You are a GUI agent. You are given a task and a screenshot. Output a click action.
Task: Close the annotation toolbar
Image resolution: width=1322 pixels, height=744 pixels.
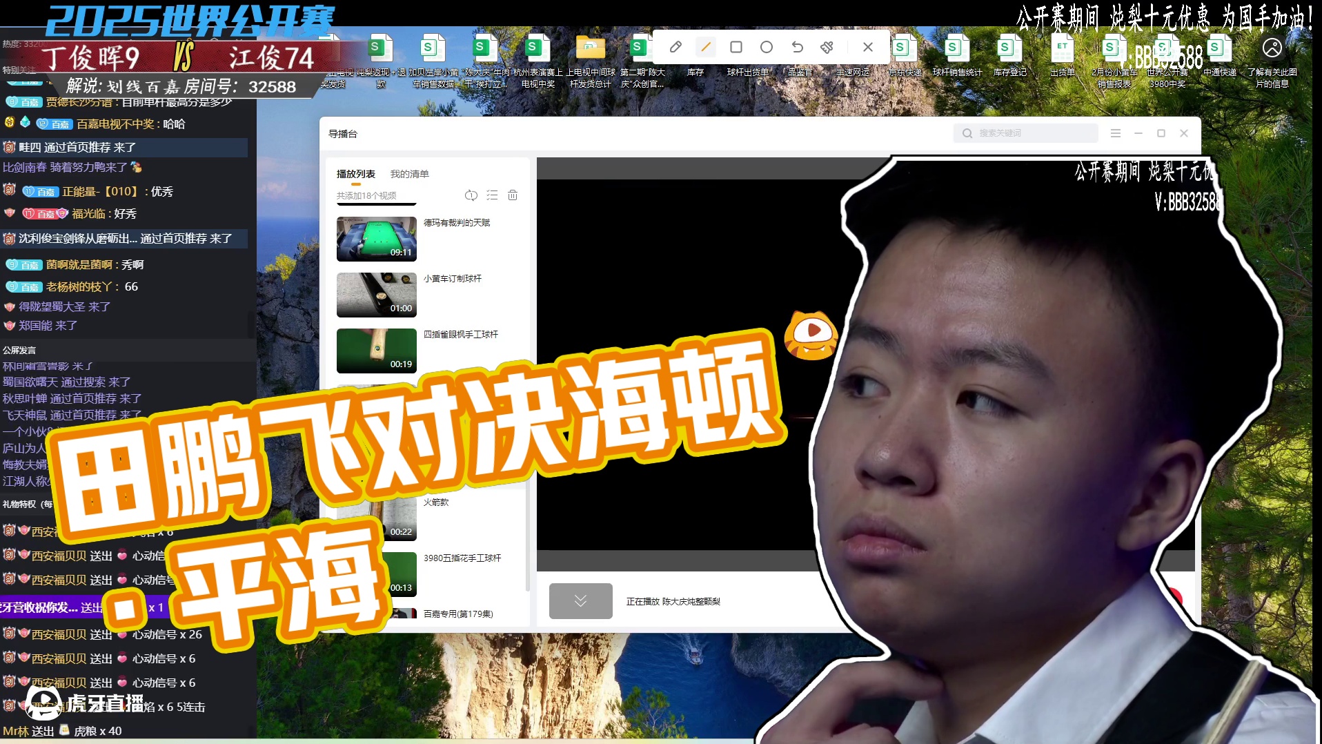tap(868, 47)
